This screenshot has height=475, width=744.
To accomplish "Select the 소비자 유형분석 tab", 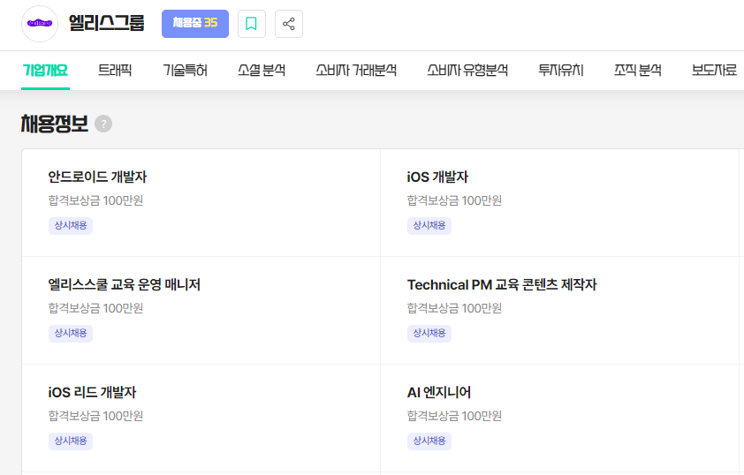I will point(467,71).
